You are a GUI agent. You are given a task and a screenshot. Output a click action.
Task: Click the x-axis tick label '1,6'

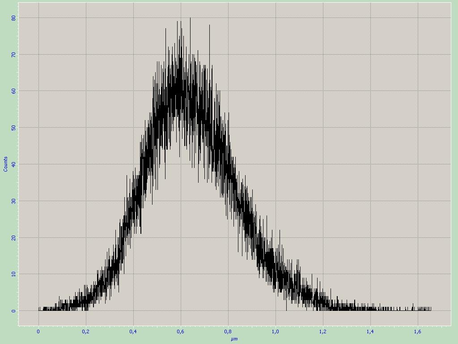point(418,332)
